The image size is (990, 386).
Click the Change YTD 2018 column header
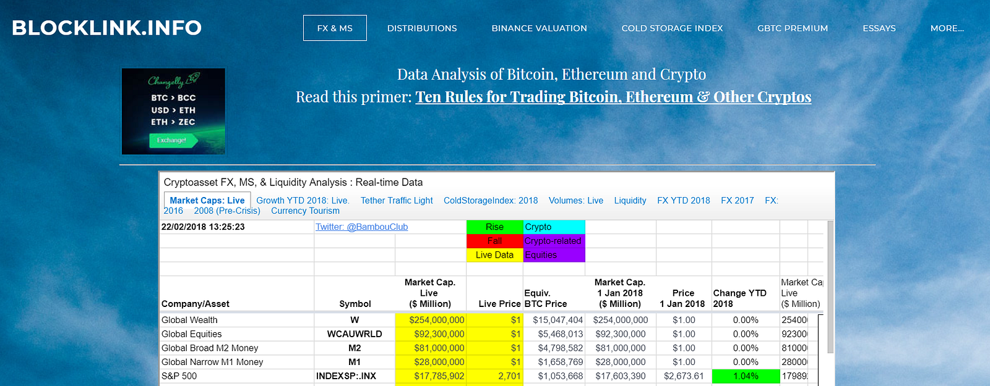click(746, 293)
